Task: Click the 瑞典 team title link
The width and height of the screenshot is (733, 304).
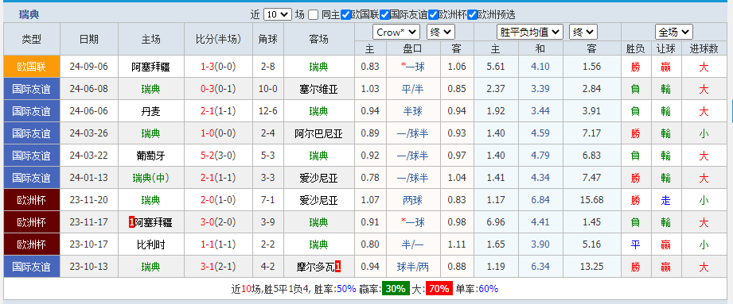Action: coord(29,14)
